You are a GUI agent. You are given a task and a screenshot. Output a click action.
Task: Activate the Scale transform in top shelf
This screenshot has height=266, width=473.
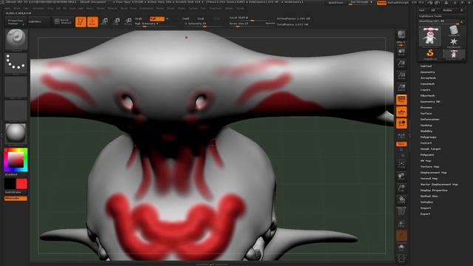[x=116, y=21]
